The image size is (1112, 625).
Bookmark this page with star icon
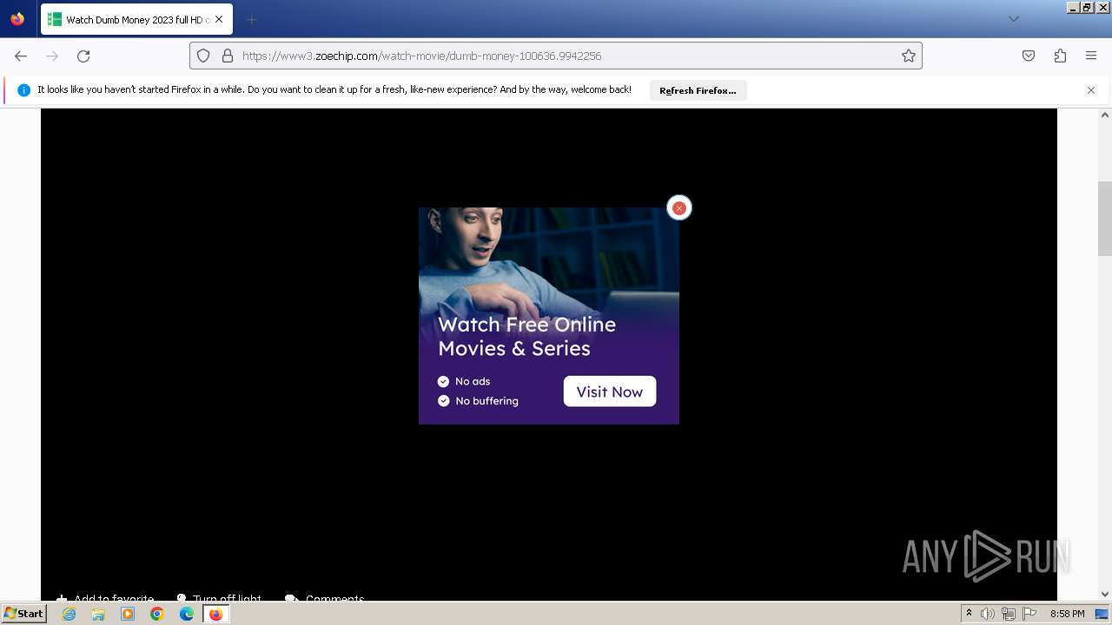click(x=909, y=56)
